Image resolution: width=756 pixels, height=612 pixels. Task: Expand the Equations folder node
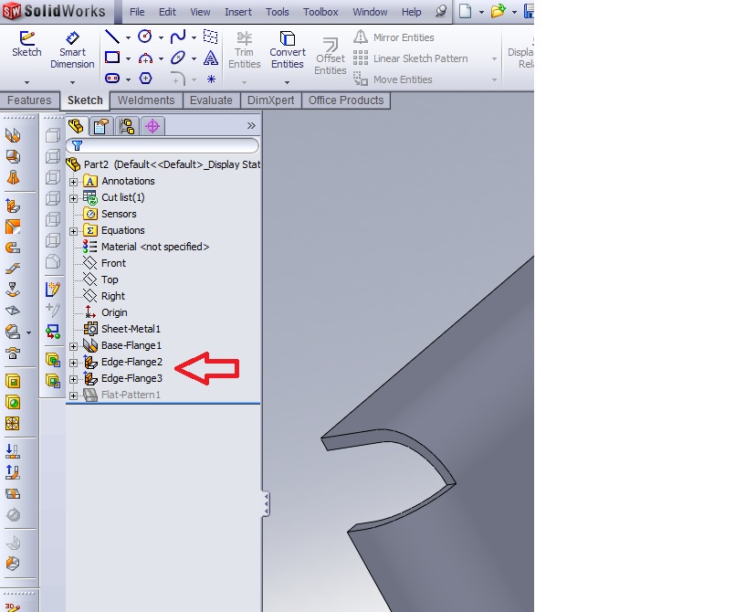click(73, 231)
